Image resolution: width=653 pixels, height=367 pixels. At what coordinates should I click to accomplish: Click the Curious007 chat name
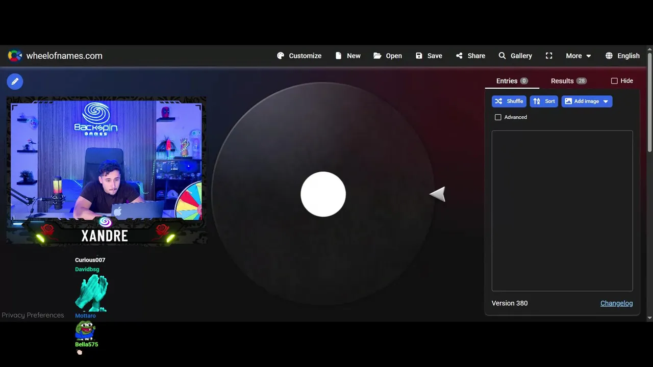coord(90,260)
